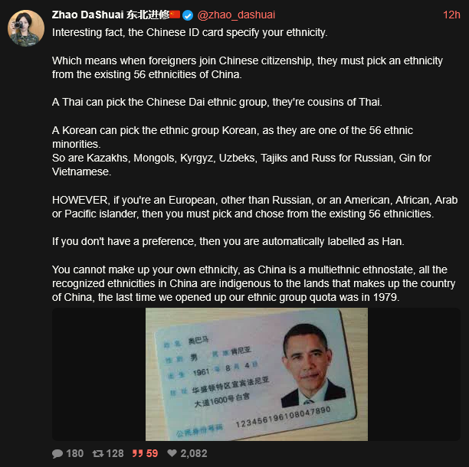
Task: Click the 128 retweets count
Action: pos(115,453)
